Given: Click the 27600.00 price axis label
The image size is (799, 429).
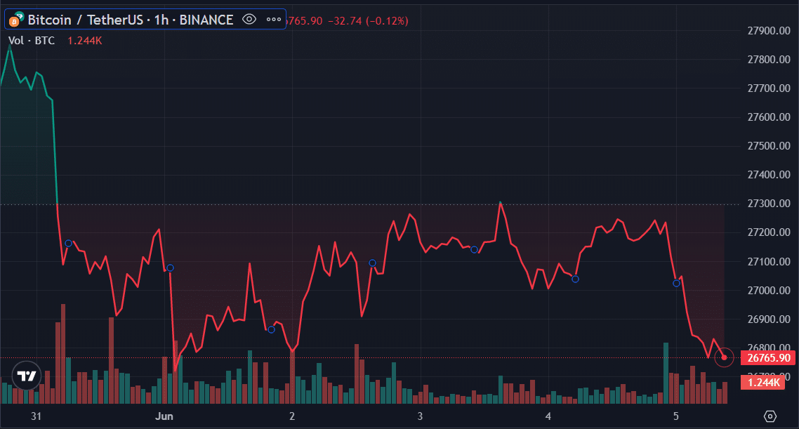Looking at the screenshot, I should pyautogui.click(x=768, y=117).
